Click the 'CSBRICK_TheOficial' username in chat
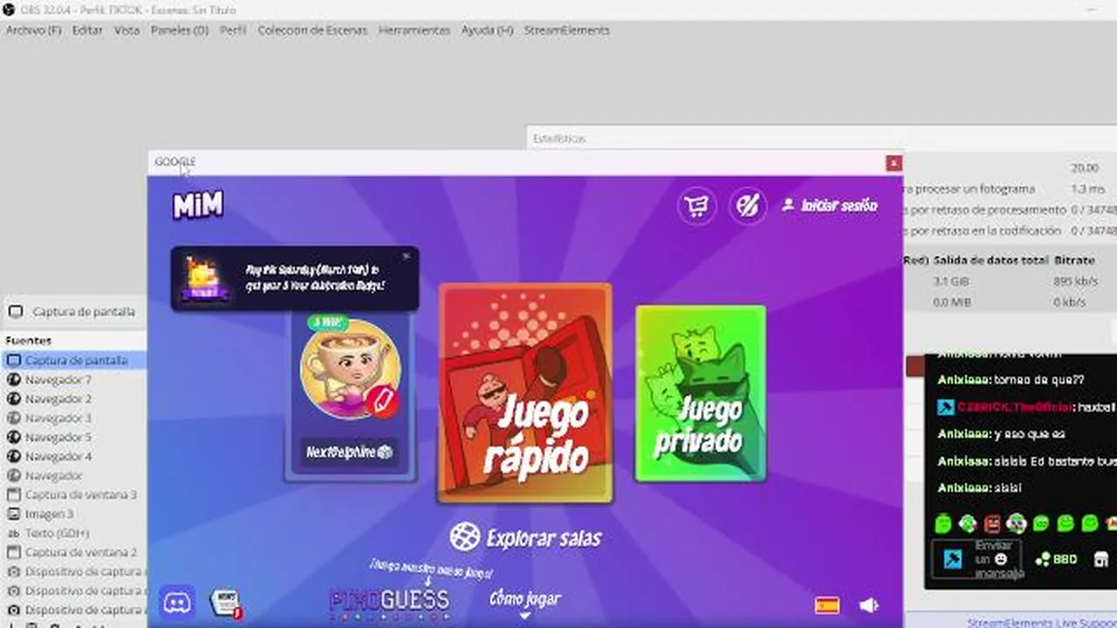 (1015, 407)
